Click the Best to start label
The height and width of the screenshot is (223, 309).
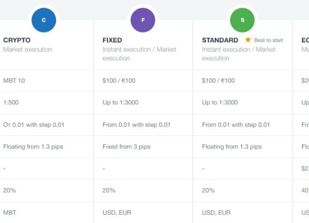pos(269,40)
